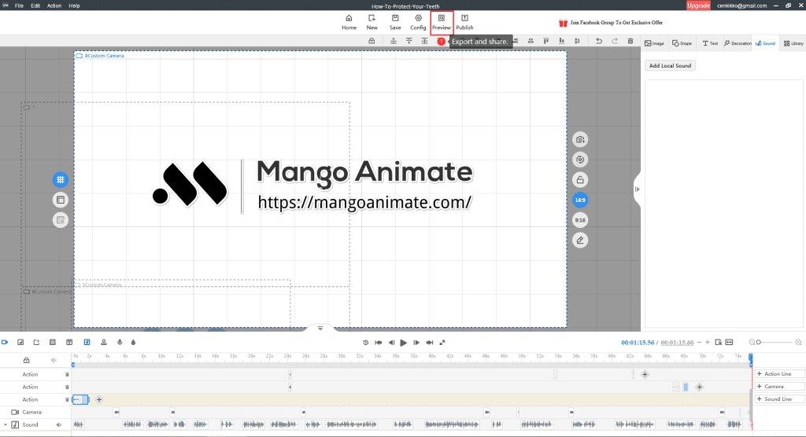Open the Edit menu

36,6
